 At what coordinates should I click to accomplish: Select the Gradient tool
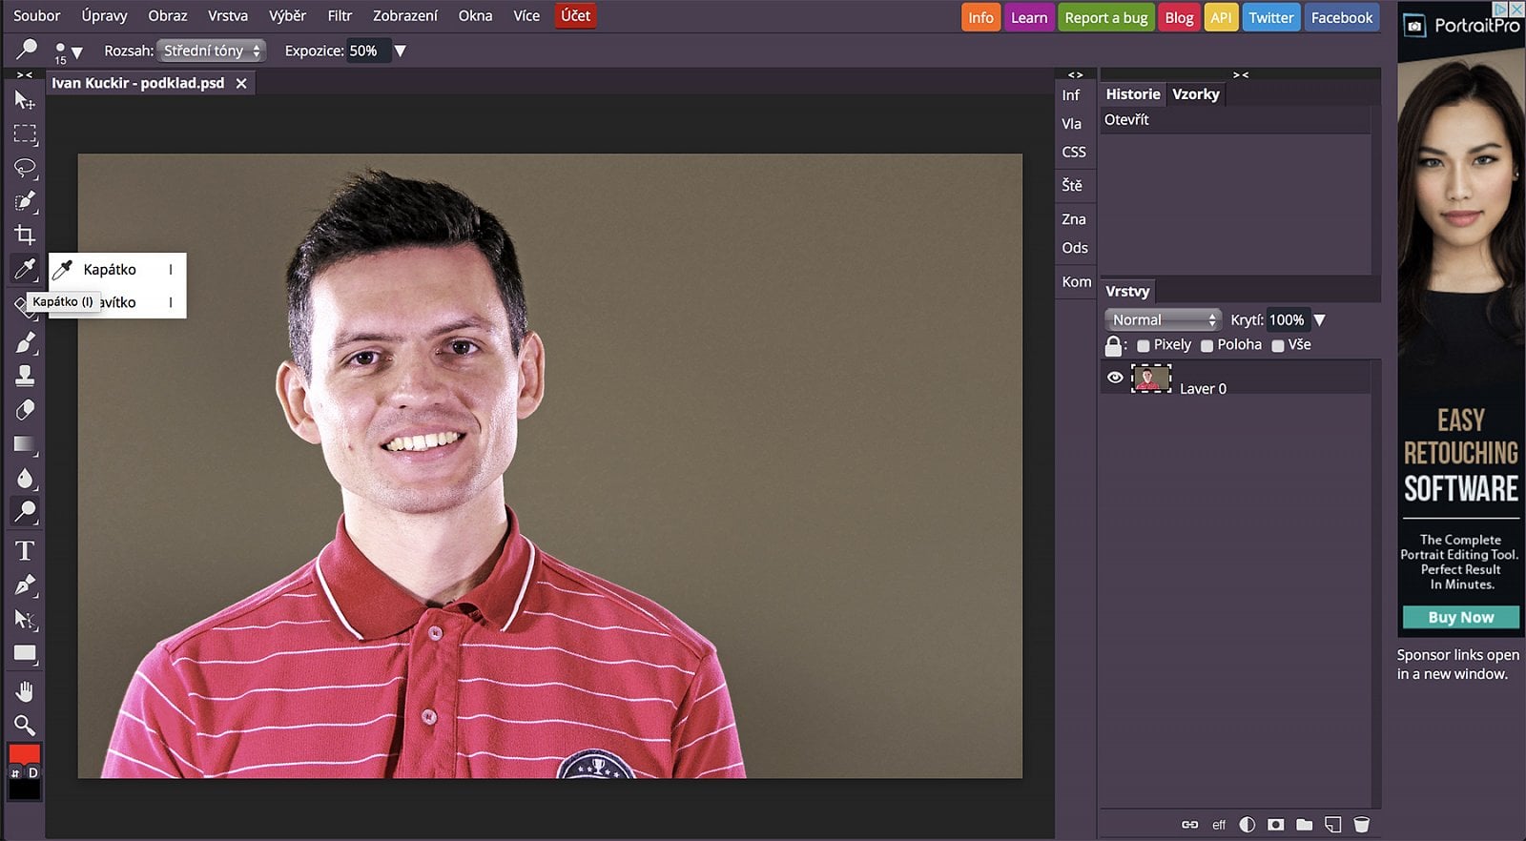25,444
